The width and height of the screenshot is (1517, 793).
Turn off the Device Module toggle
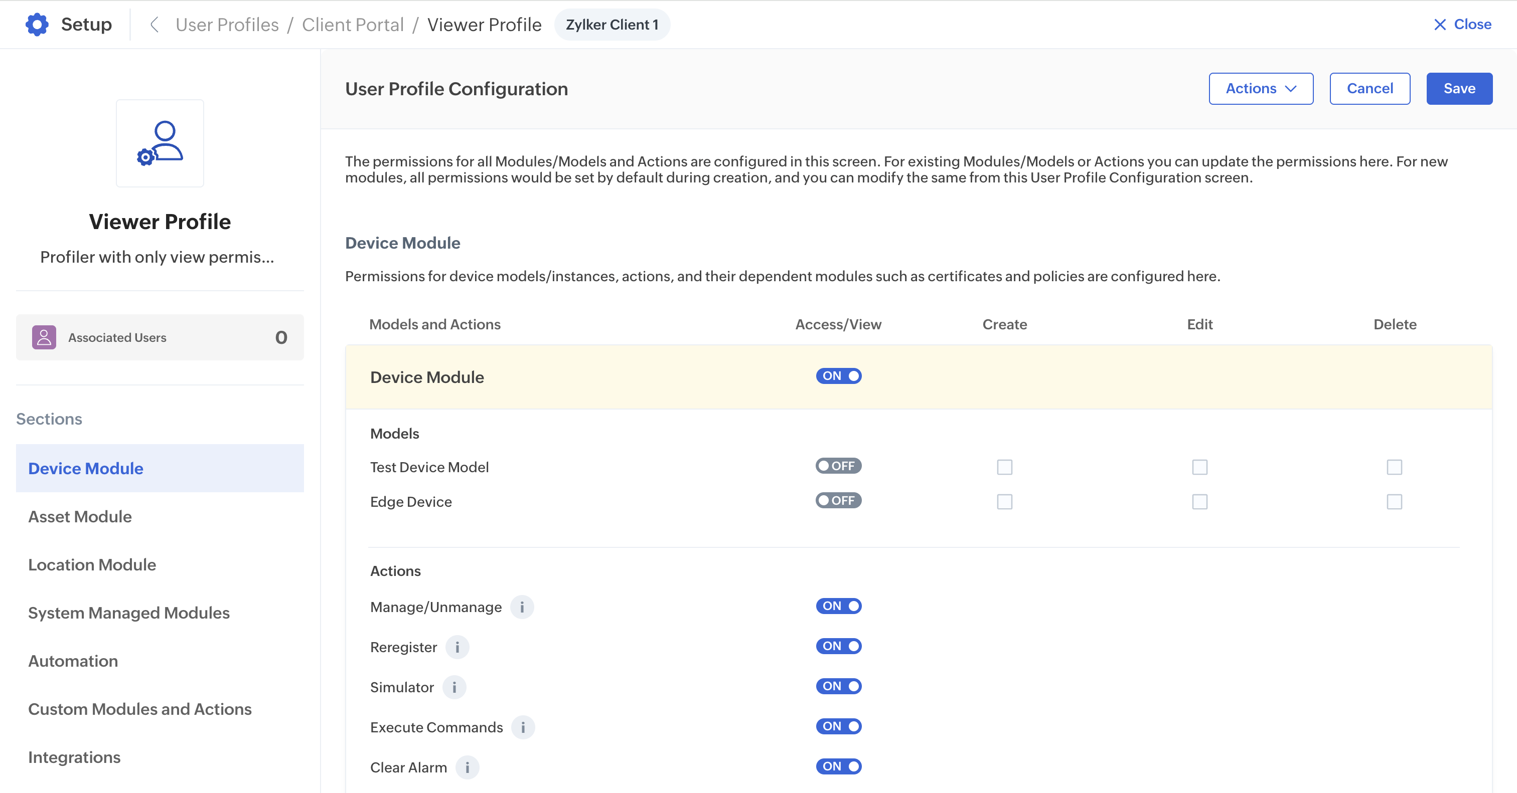pyautogui.click(x=838, y=376)
